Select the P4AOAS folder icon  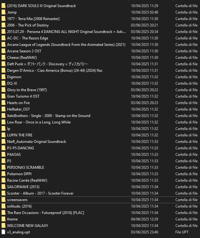pos(3,155)
